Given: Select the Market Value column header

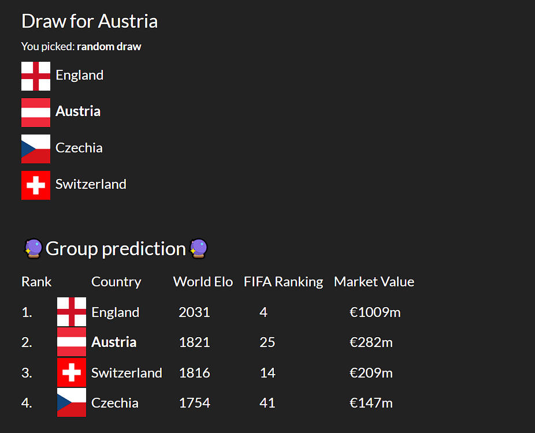Looking at the screenshot, I should pos(374,282).
